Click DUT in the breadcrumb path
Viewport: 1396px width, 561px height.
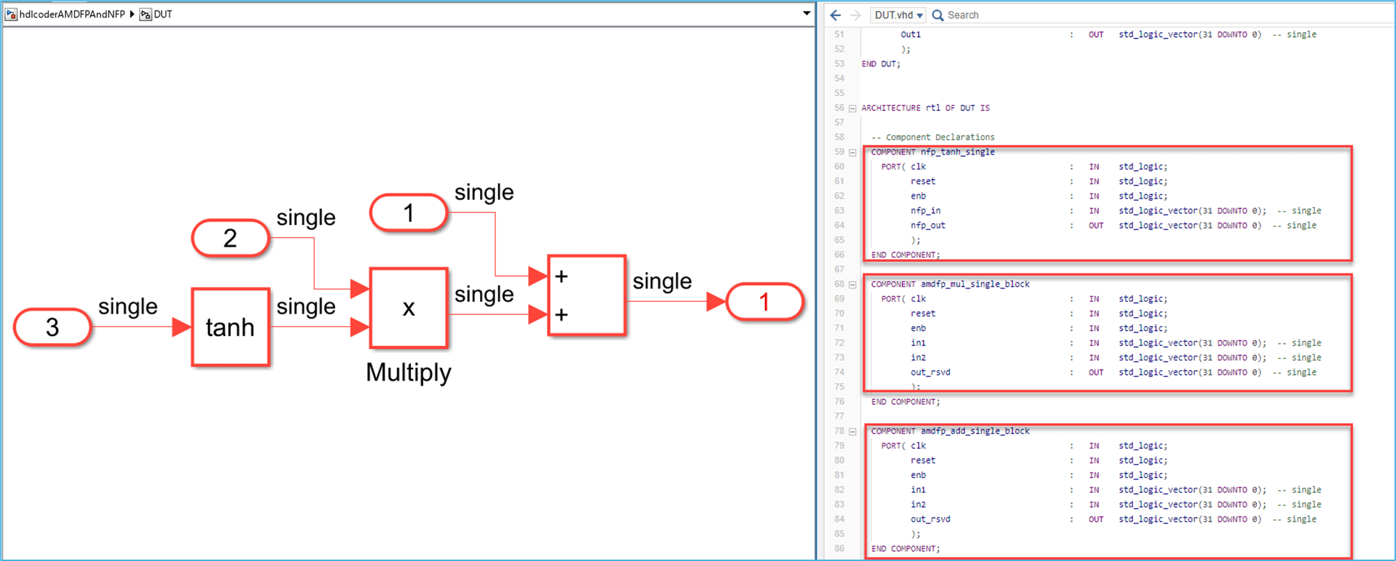(163, 14)
